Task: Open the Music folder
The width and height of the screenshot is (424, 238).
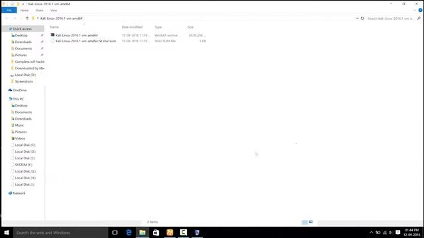Action: [19, 125]
